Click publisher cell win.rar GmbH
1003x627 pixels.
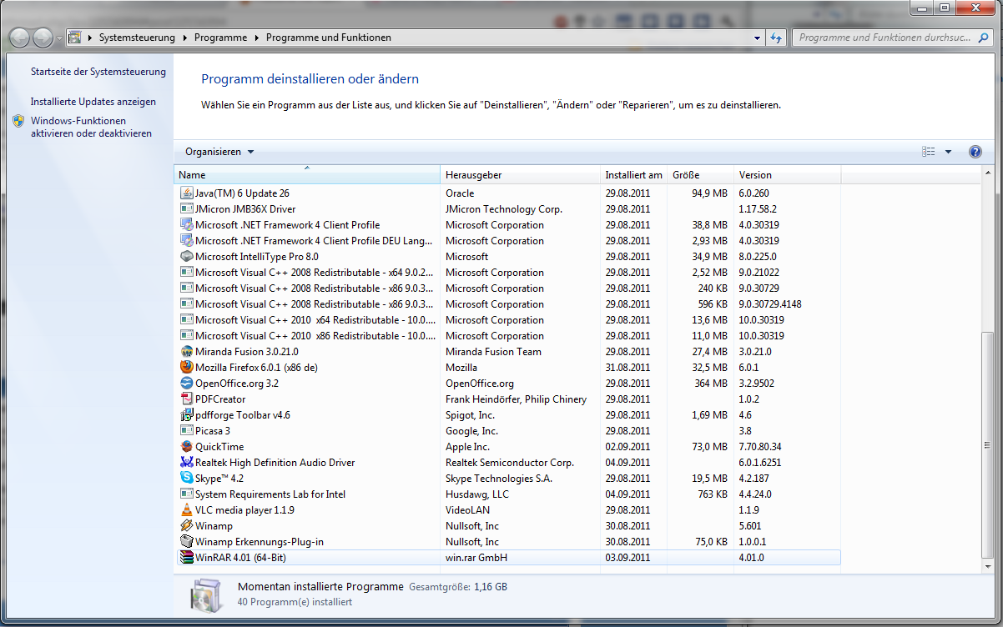(476, 557)
